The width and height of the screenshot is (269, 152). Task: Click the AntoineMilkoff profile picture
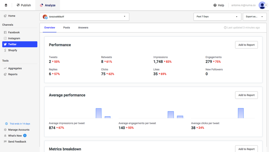tap(45, 17)
